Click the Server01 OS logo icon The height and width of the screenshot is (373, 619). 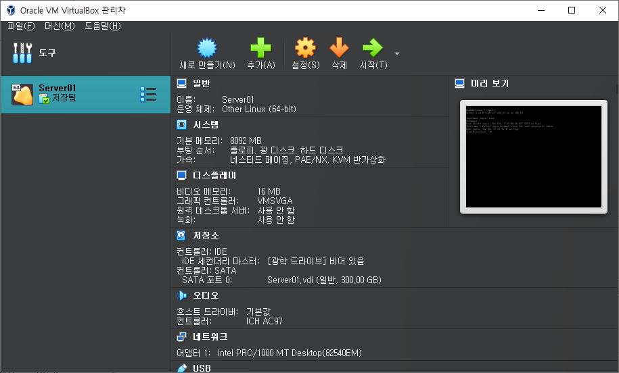click(22, 95)
